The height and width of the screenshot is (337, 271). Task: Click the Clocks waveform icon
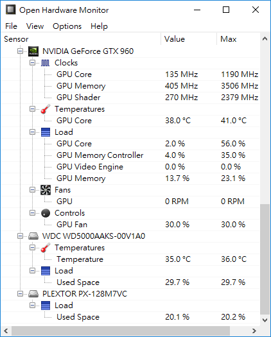pyautogui.click(x=45, y=63)
